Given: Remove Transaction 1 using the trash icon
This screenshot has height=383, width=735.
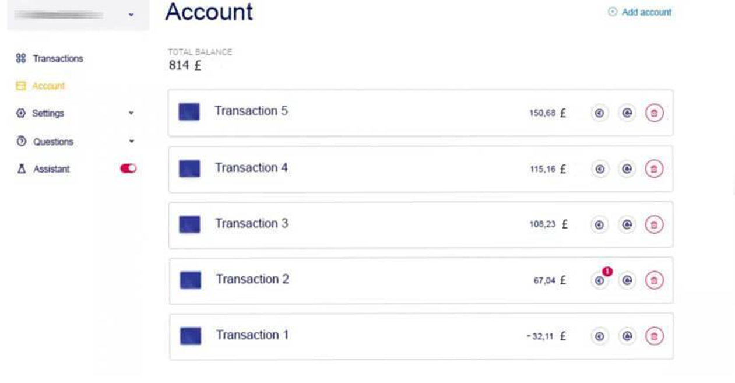Looking at the screenshot, I should pyautogui.click(x=654, y=336).
